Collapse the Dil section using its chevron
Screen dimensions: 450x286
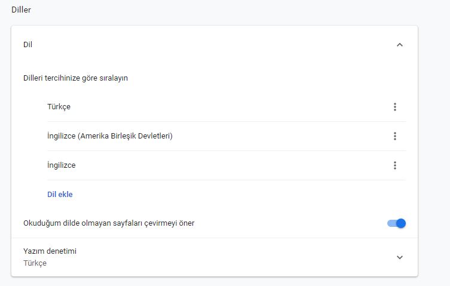point(400,45)
